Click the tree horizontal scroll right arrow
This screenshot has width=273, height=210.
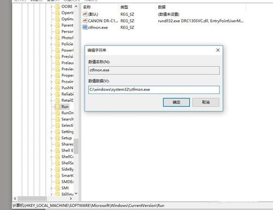pyautogui.click(x=71, y=199)
